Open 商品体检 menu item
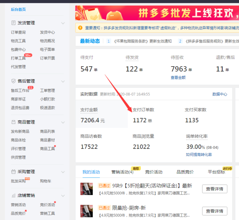 coord(18,140)
